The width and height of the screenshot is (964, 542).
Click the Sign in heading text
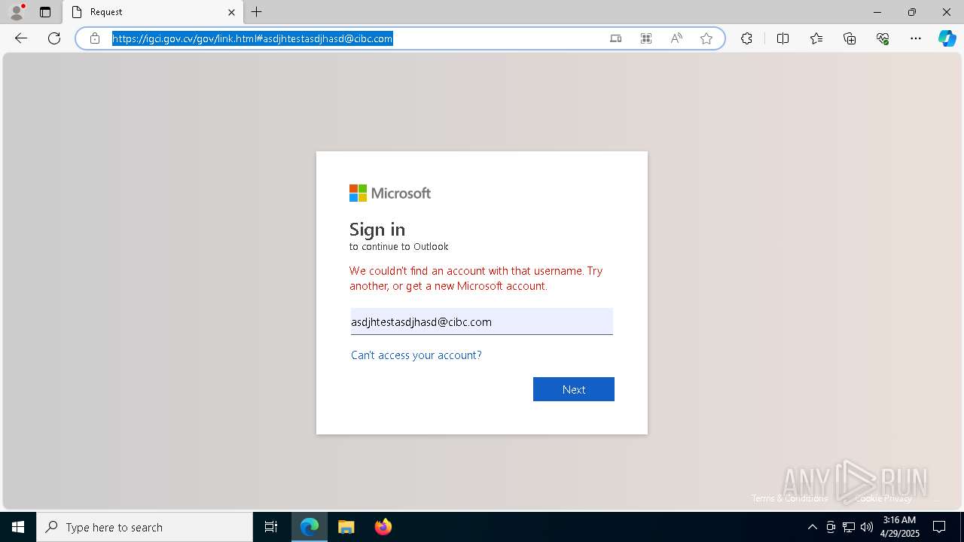pyautogui.click(x=377, y=229)
